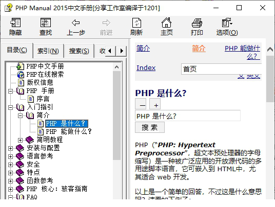Collapse the PHP 手册 tree node
This screenshot has height=207, width=275.
[x=11, y=91]
